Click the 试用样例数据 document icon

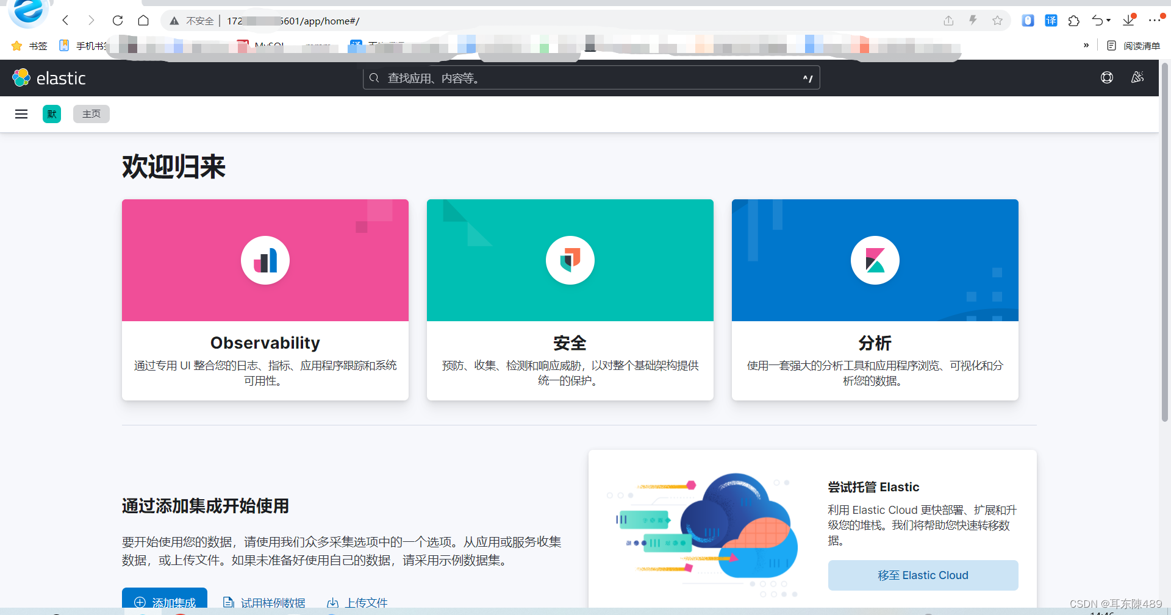click(x=229, y=602)
